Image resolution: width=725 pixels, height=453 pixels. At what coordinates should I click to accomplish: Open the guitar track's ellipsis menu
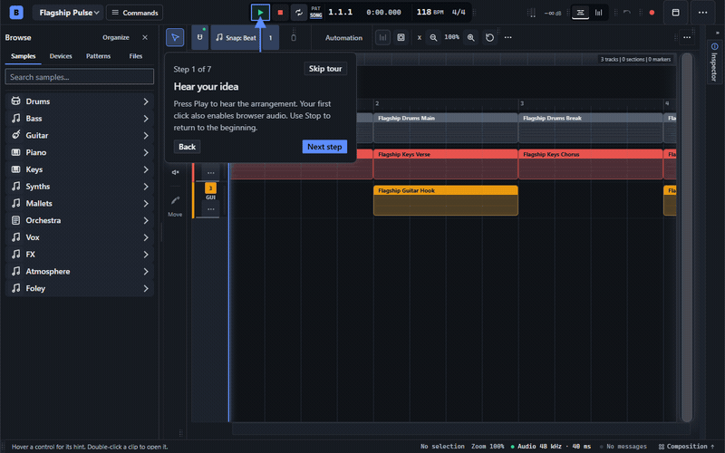point(211,209)
